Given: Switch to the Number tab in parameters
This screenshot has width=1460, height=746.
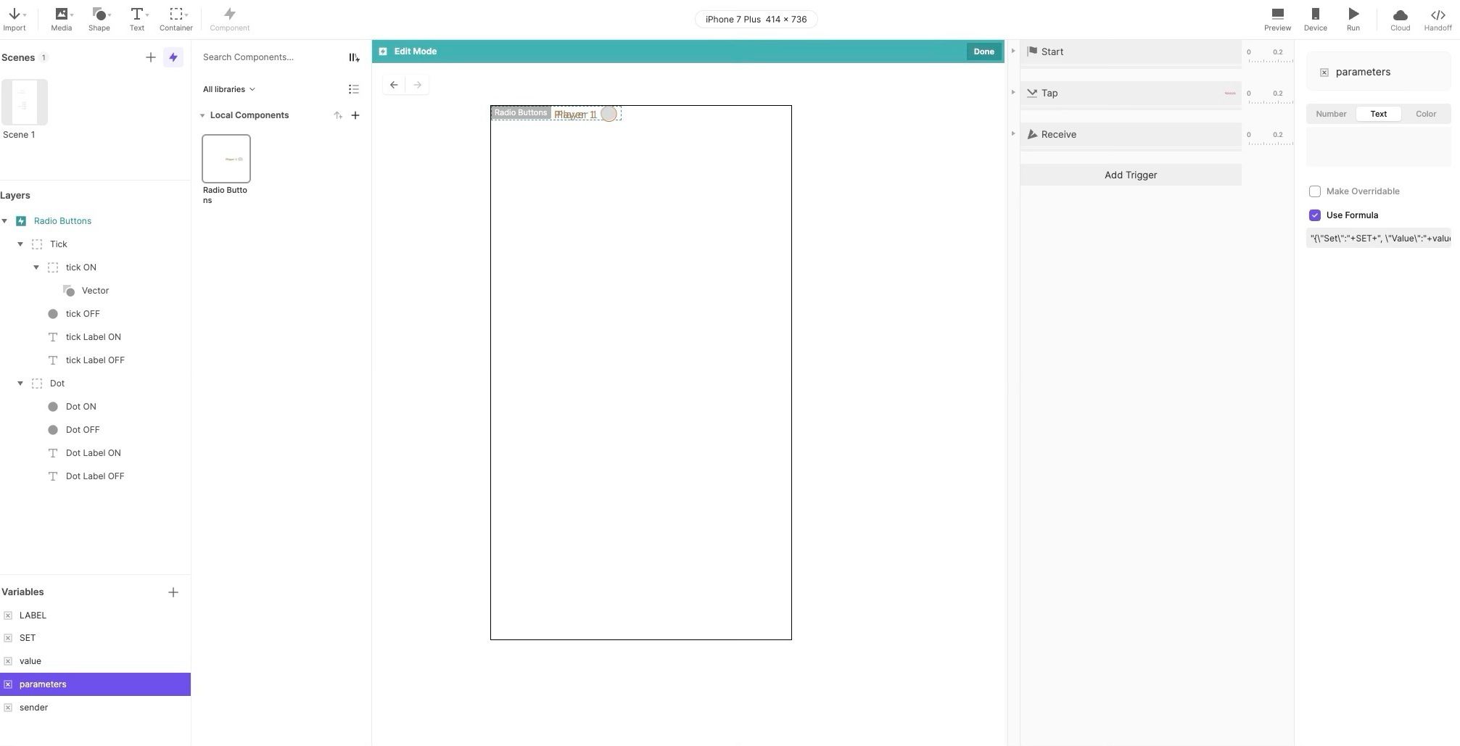Looking at the screenshot, I should click(x=1331, y=113).
